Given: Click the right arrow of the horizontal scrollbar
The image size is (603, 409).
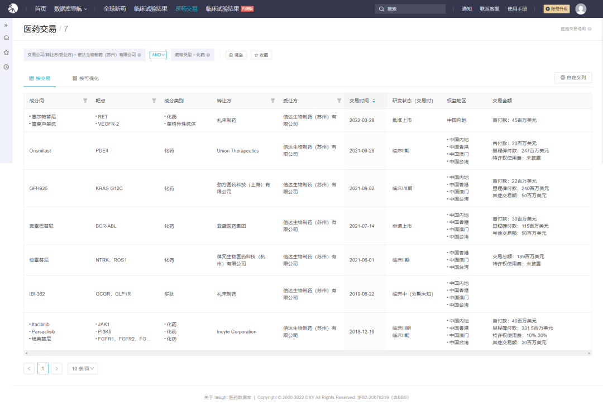Looking at the screenshot, I should (589, 353).
